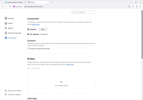Open the shield security level icon

(x=133, y=6)
